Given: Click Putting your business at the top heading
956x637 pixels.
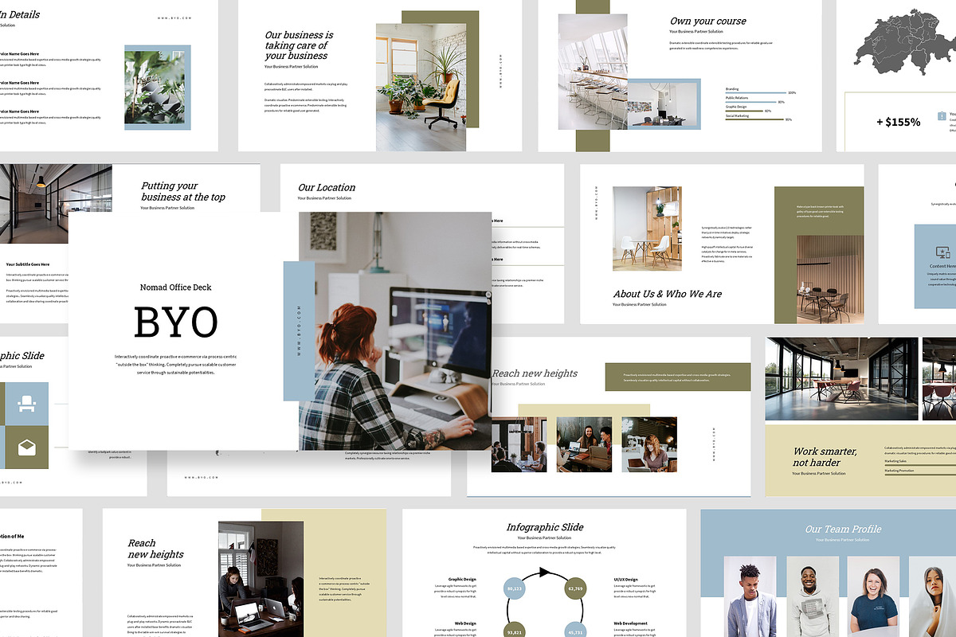Looking at the screenshot, I should 183,191.
